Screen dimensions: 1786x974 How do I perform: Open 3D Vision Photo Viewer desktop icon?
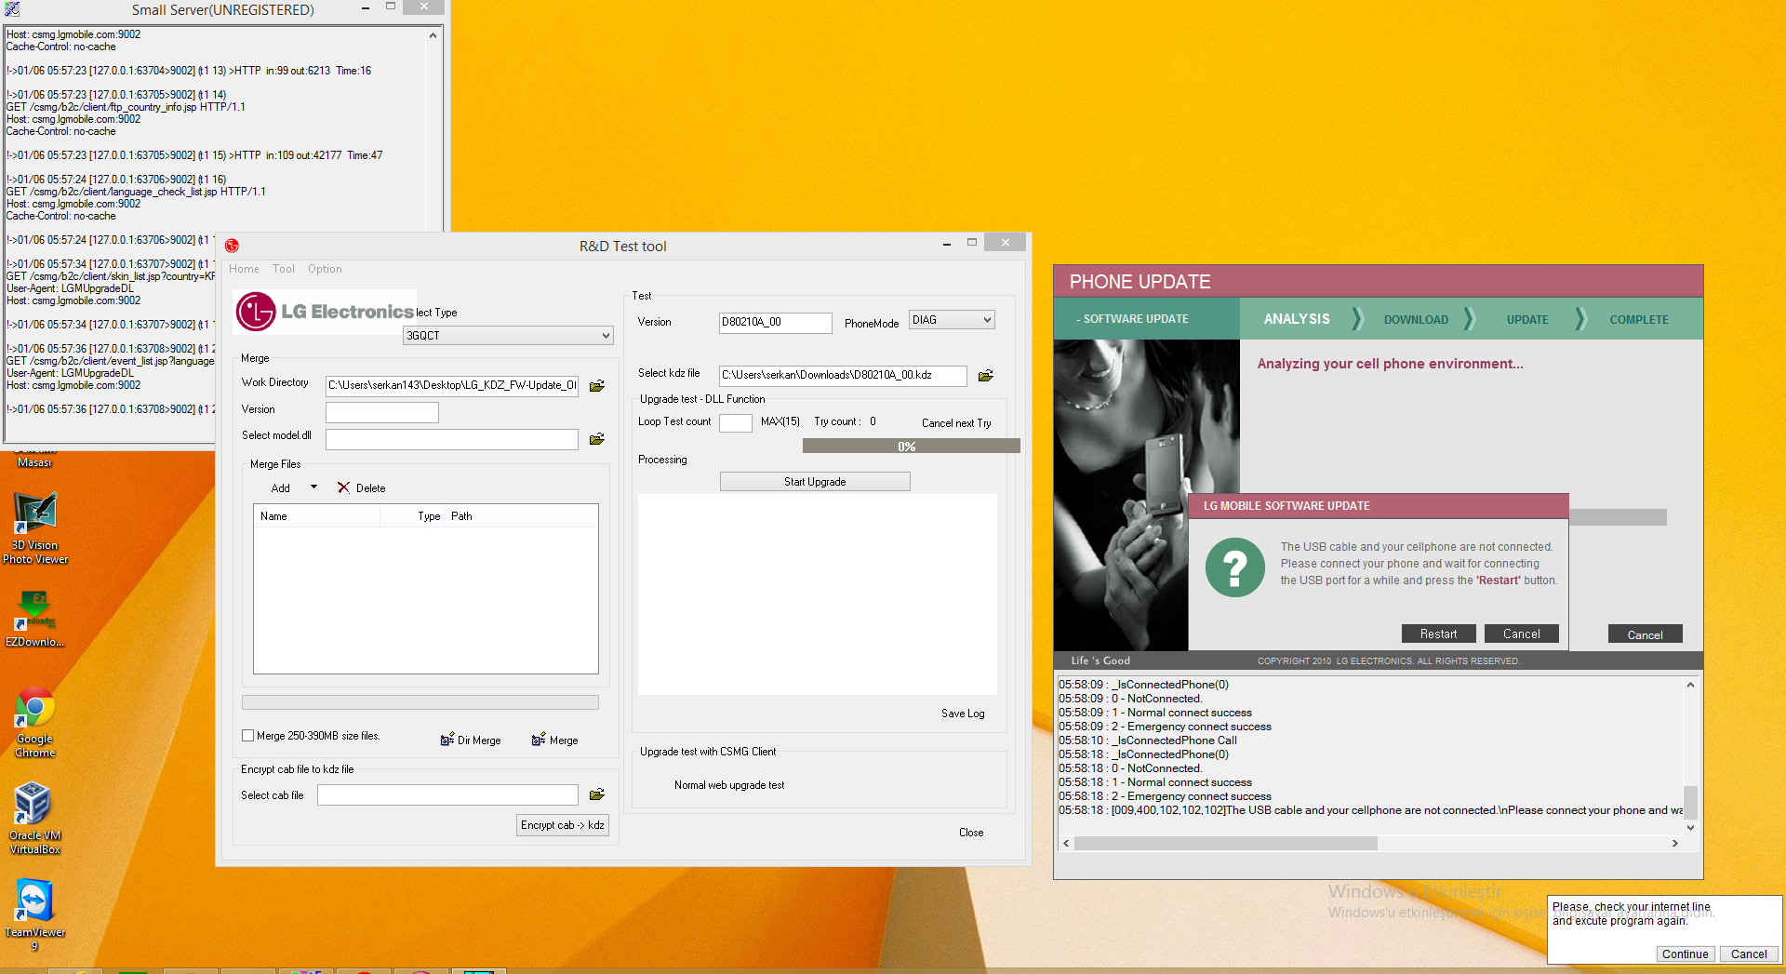pos(35,528)
